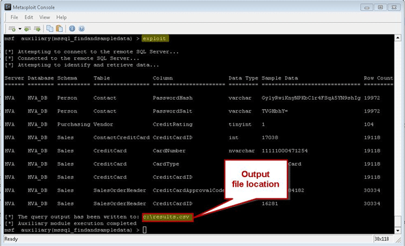The height and width of the screenshot is (246, 405).
Task: Click the 'PasswordSalt' column value
Action: [172, 111]
